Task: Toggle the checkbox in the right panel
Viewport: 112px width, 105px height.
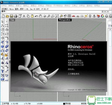Action: (109, 26)
